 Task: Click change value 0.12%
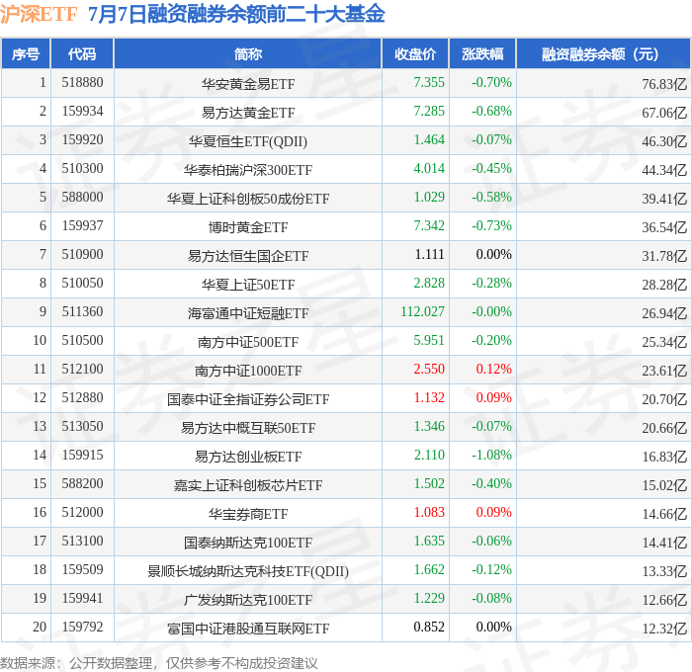494,370
